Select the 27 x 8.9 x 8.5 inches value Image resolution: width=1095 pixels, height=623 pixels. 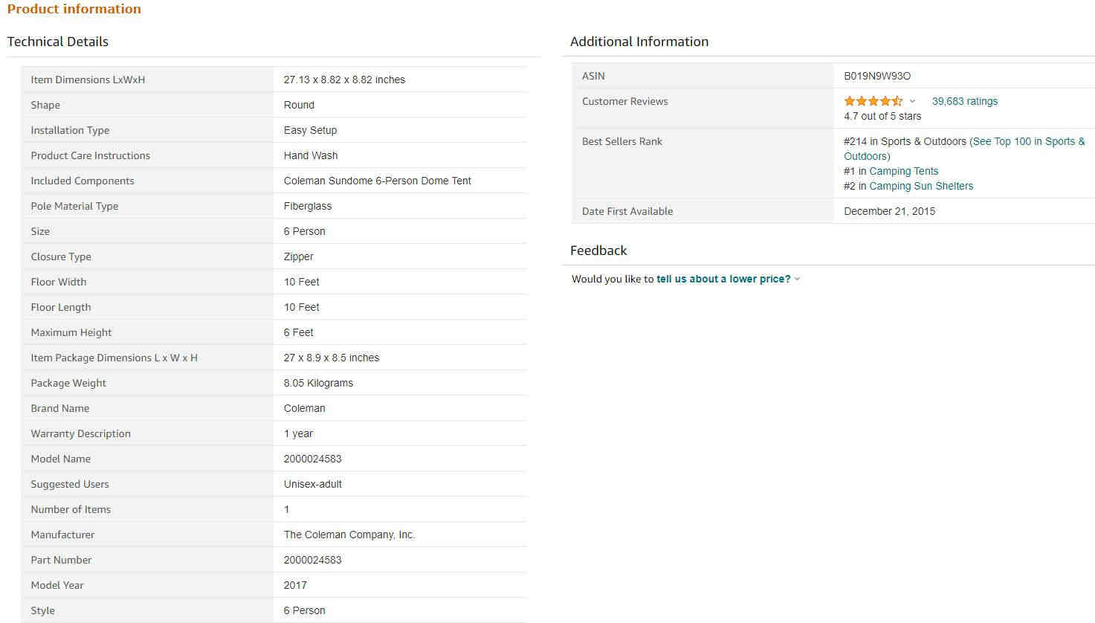(x=332, y=358)
